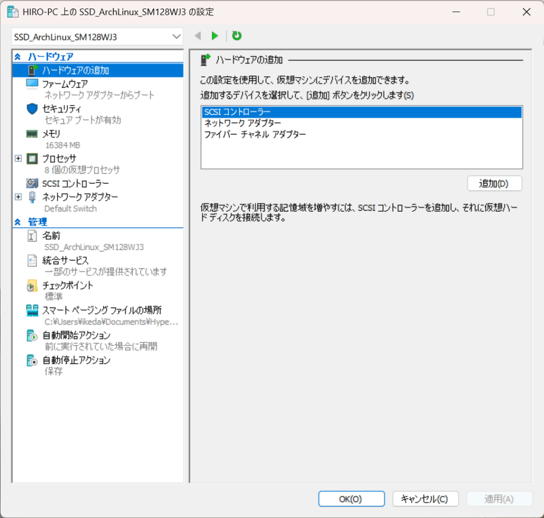Screen dimensions: 544x518
Task: Click the スマート ページング ファイル icon
Action: (x=32, y=310)
